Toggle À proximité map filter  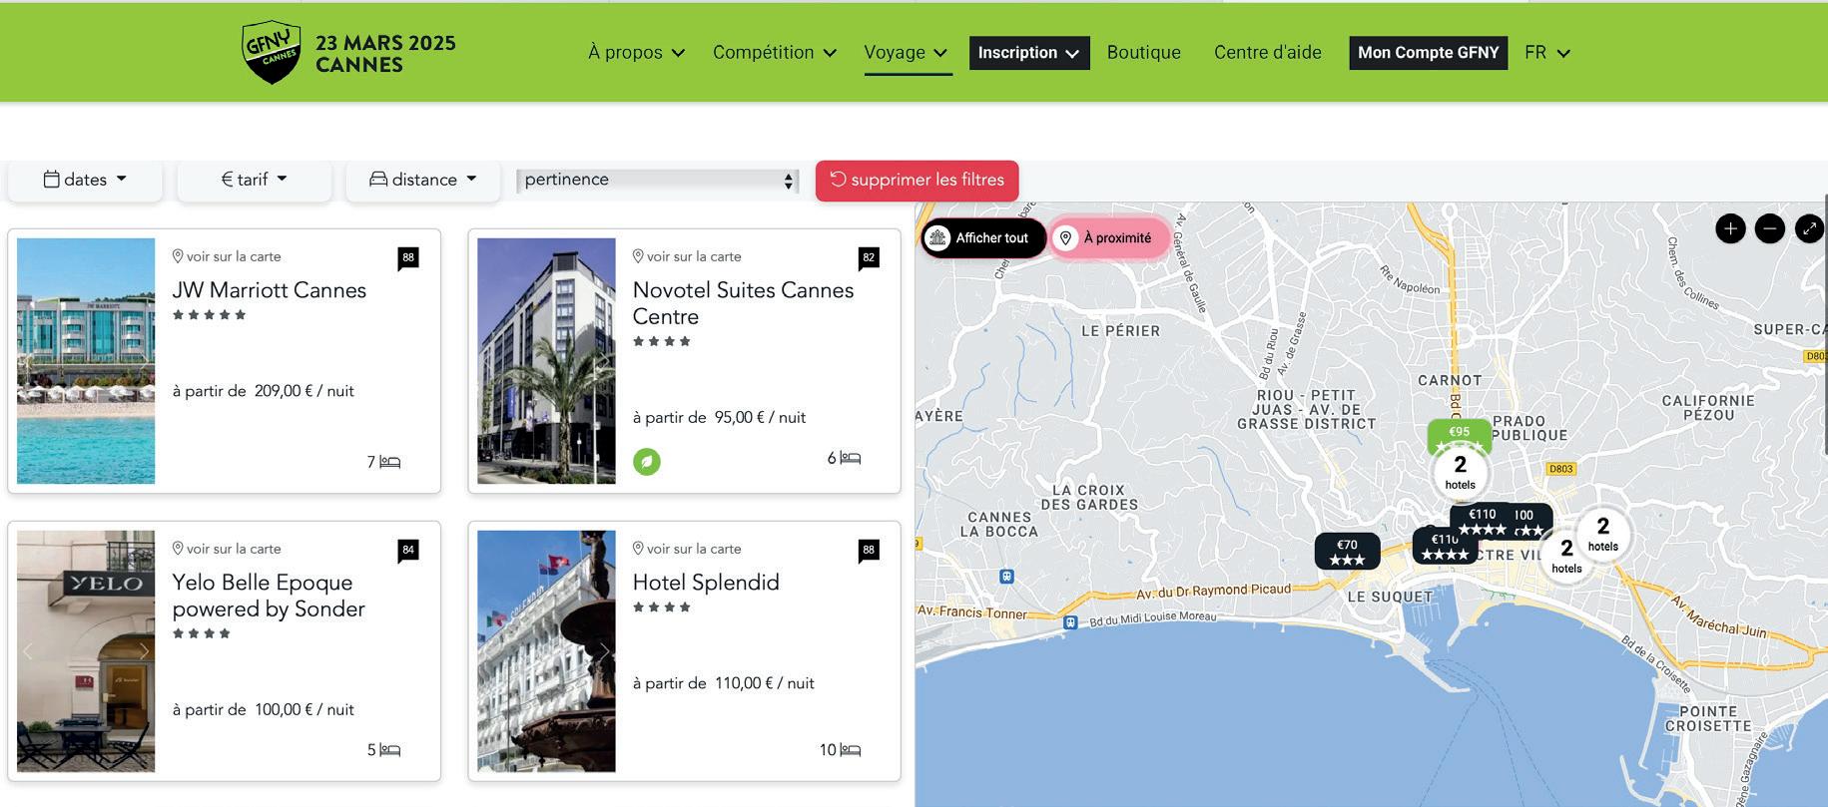1108,238
